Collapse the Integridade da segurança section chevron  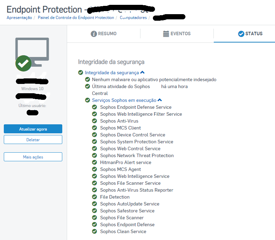coord(143,72)
